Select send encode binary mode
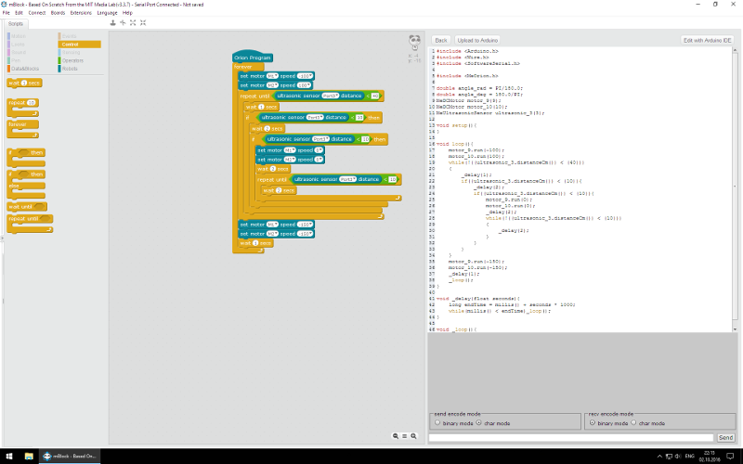This screenshot has width=743, height=464. click(x=437, y=422)
